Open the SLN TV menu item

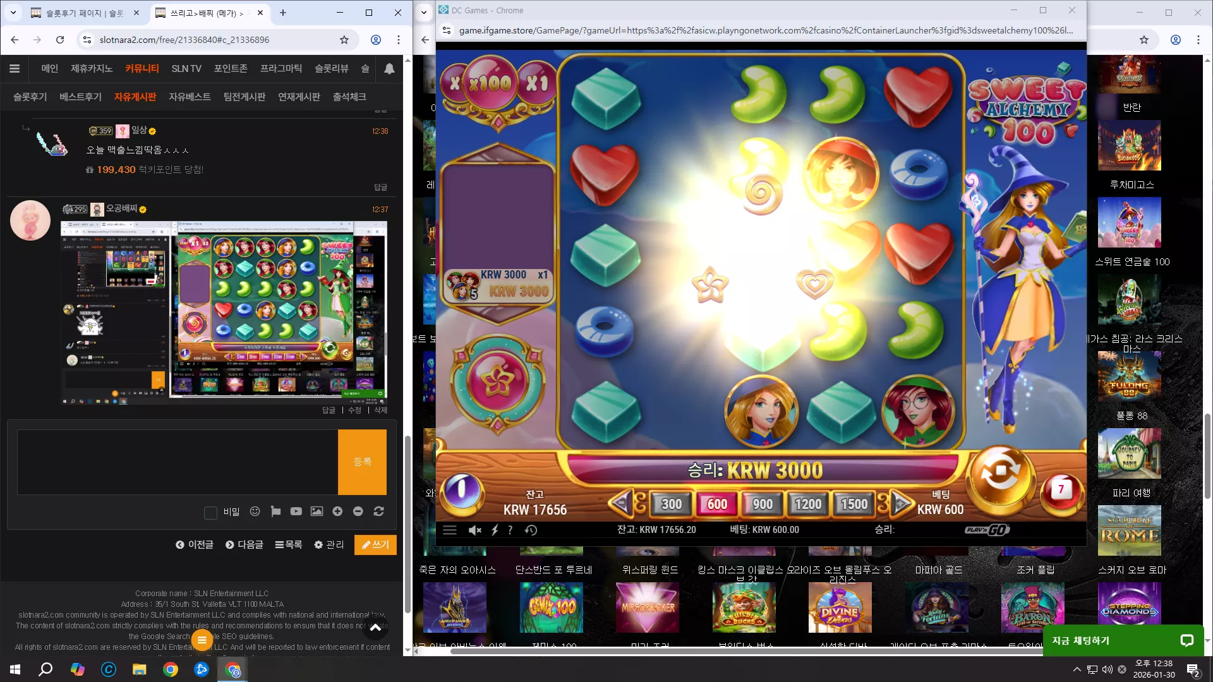tap(186, 69)
